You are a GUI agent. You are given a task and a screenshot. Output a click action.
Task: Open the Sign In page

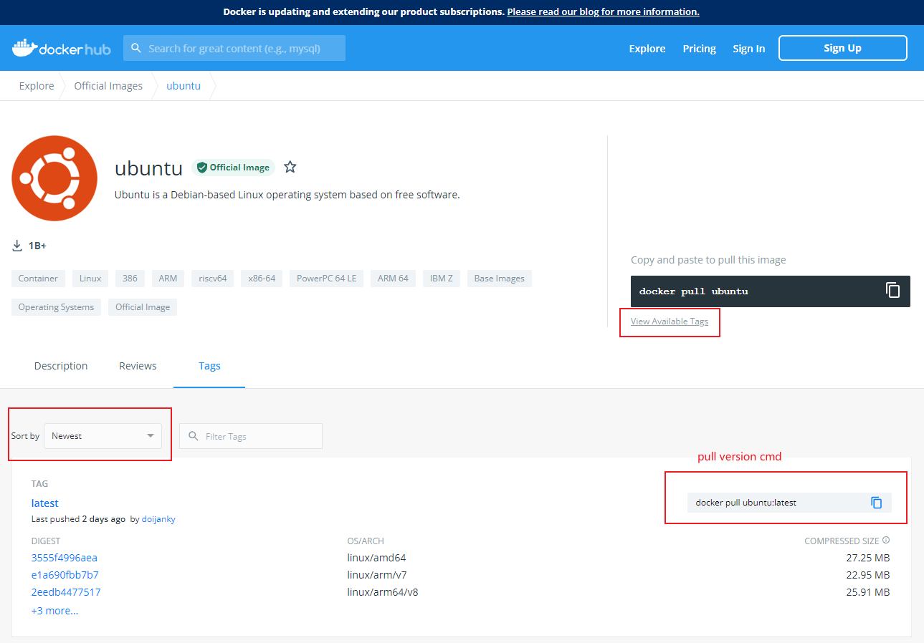pyautogui.click(x=748, y=48)
